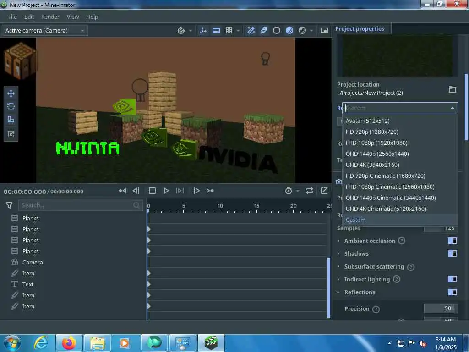
Task: Open Internet Explorer from the taskbar
Action: [x=41, y=343]
